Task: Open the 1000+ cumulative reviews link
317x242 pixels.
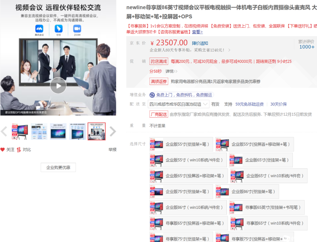Action: [307, 47]
